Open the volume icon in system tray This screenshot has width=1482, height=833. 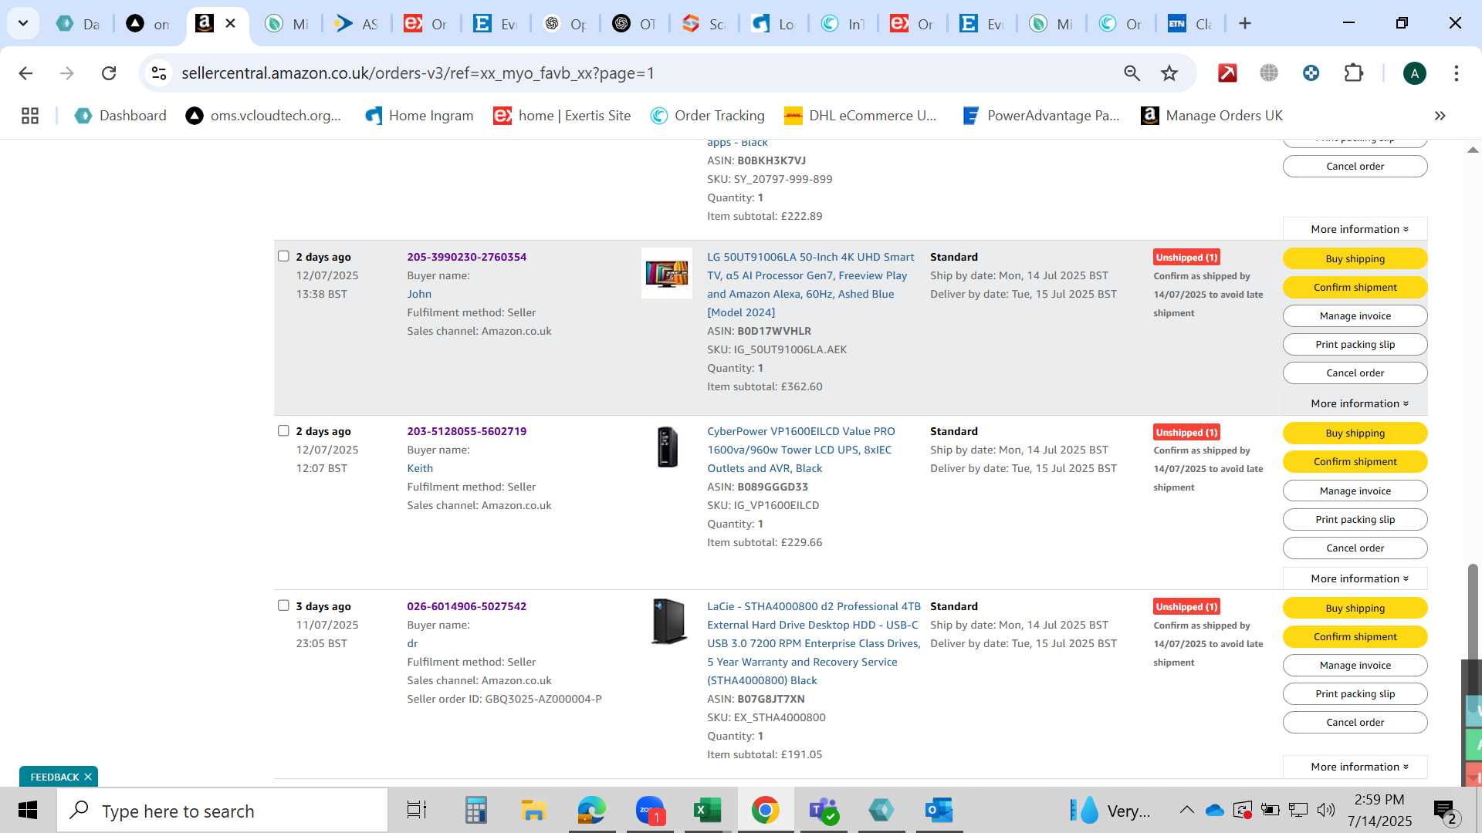click(1326, 810)
